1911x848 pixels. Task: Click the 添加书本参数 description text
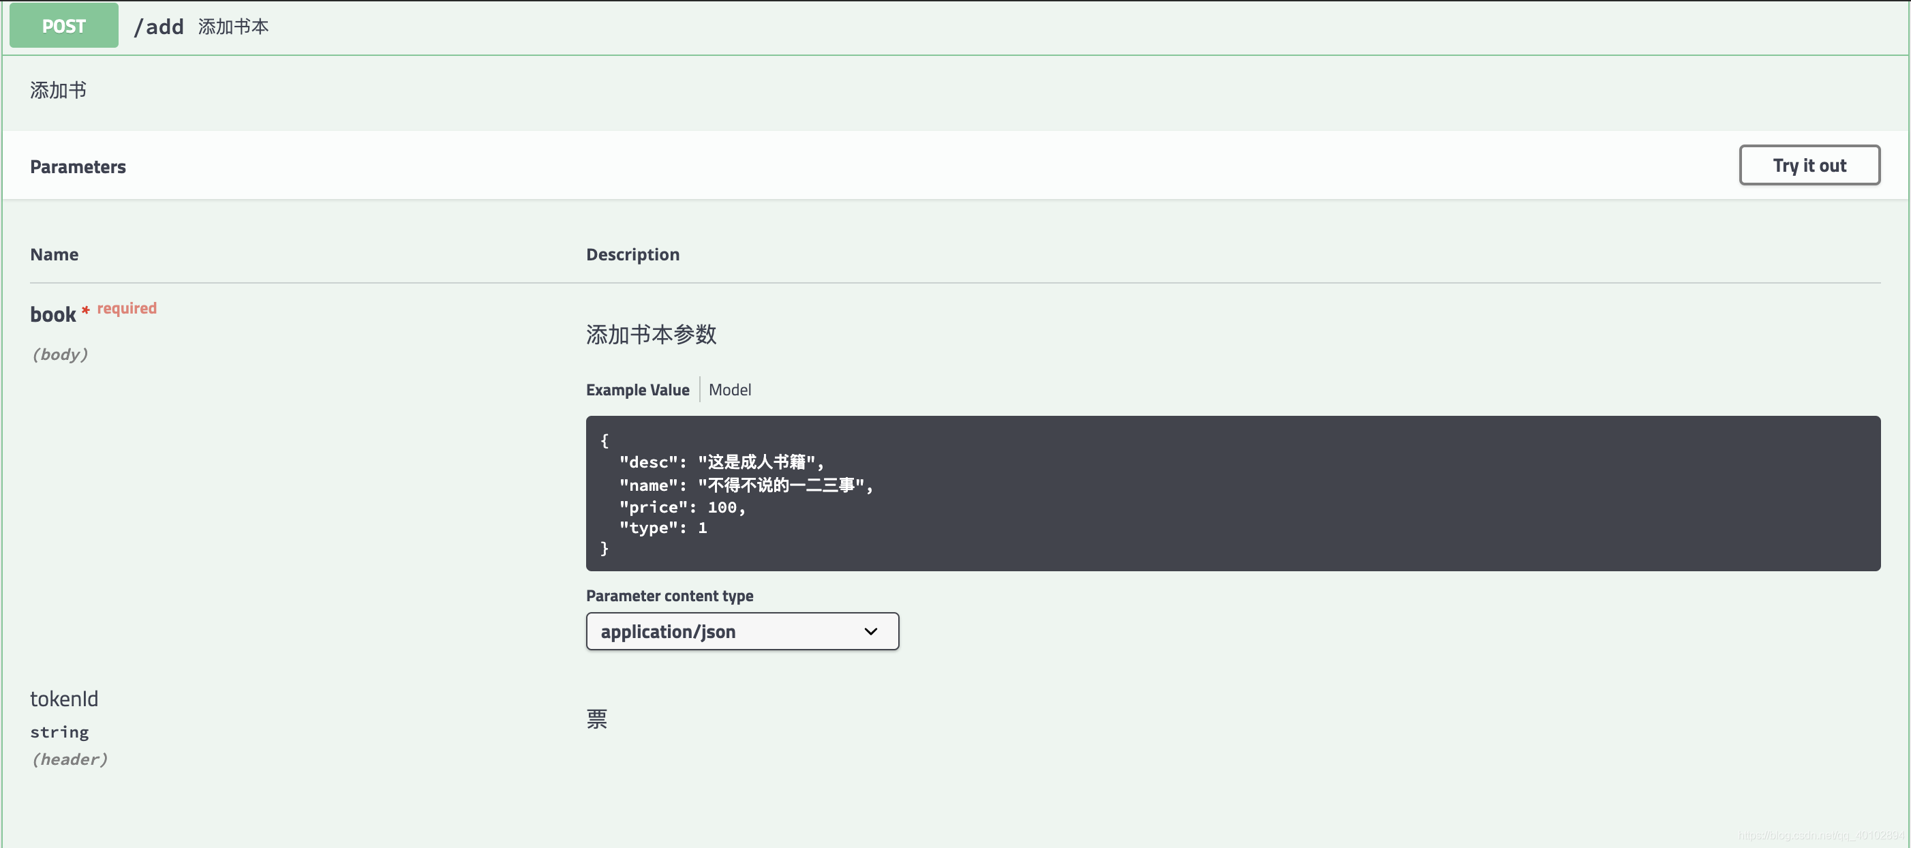[651, 335]
